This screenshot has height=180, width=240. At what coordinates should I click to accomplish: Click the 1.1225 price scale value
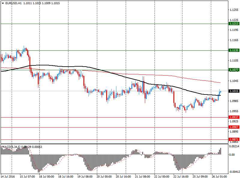coord(234,20)
